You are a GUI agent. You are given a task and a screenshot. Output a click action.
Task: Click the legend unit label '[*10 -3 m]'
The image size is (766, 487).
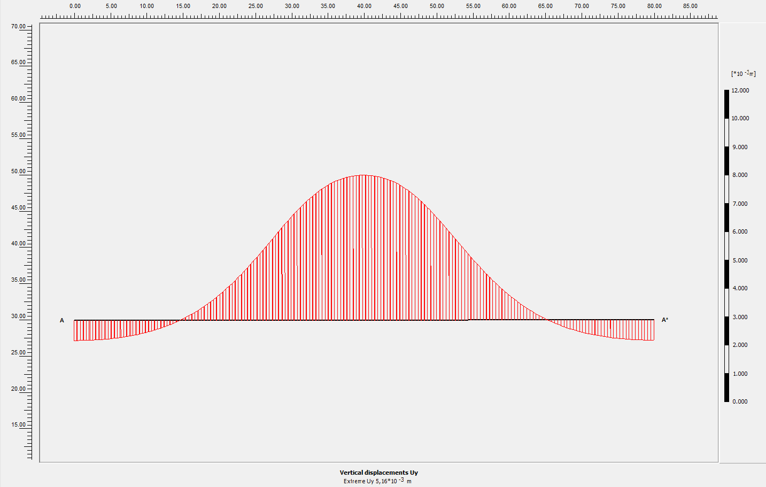[x=744, y=73]
